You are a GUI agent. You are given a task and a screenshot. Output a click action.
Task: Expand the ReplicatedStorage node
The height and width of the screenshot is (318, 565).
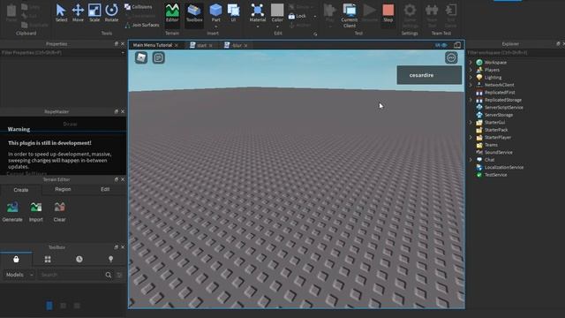pos(471,100)
